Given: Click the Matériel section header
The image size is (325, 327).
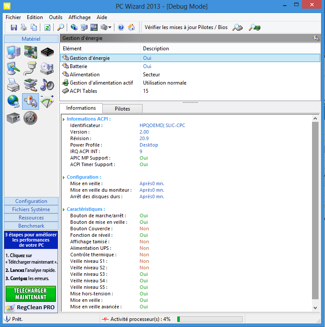Looking at the screenshot, I should click(31, 39).
